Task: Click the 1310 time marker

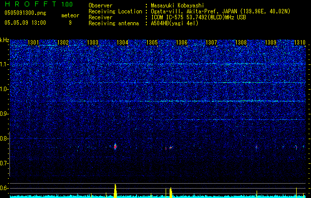Action: (300, 42)
